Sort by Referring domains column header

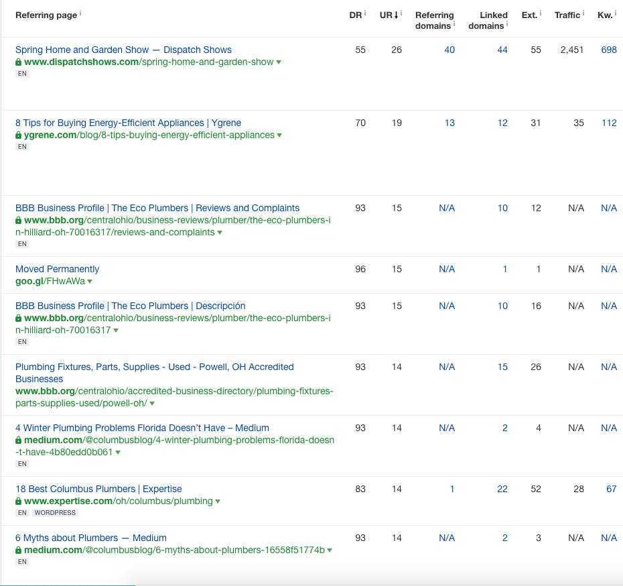pos(434,20)
